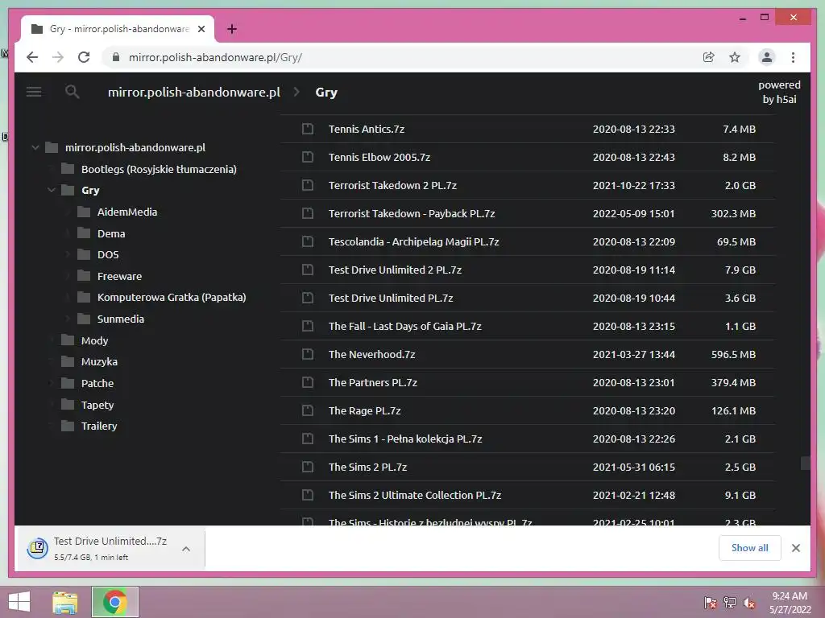Image resolution: width=825 pixels, height=618 pixels.
Task: Click the folder icon next to Muzyka
Action: (x=68, y=361)
